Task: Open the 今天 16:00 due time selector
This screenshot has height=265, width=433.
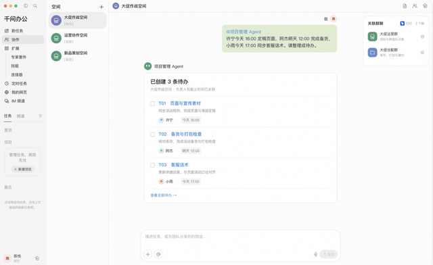Action: 191,120
